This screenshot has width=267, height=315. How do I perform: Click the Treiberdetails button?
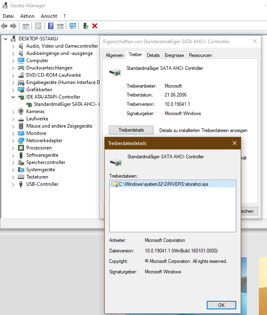coord(131,130)
